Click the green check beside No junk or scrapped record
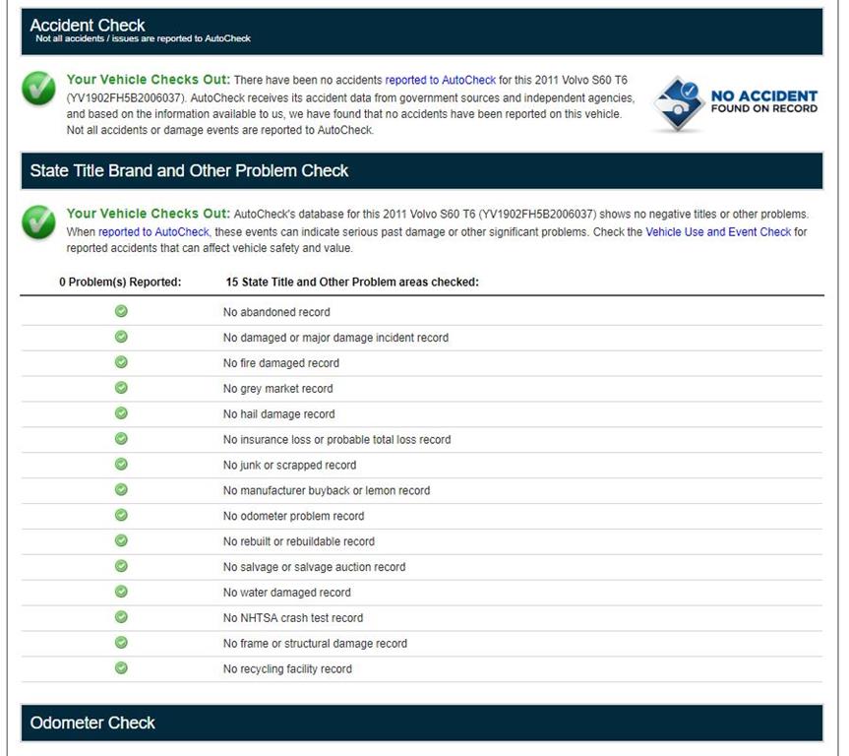 click(x=121, y=464)
